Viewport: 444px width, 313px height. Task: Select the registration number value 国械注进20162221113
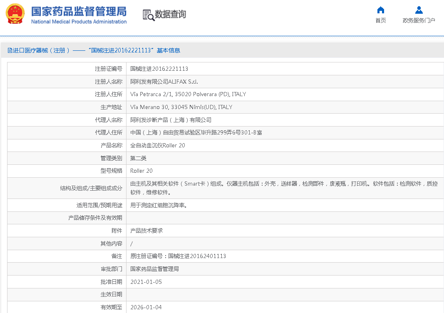[159, 69]
